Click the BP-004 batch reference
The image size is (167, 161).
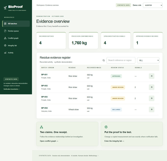point(44,108)
